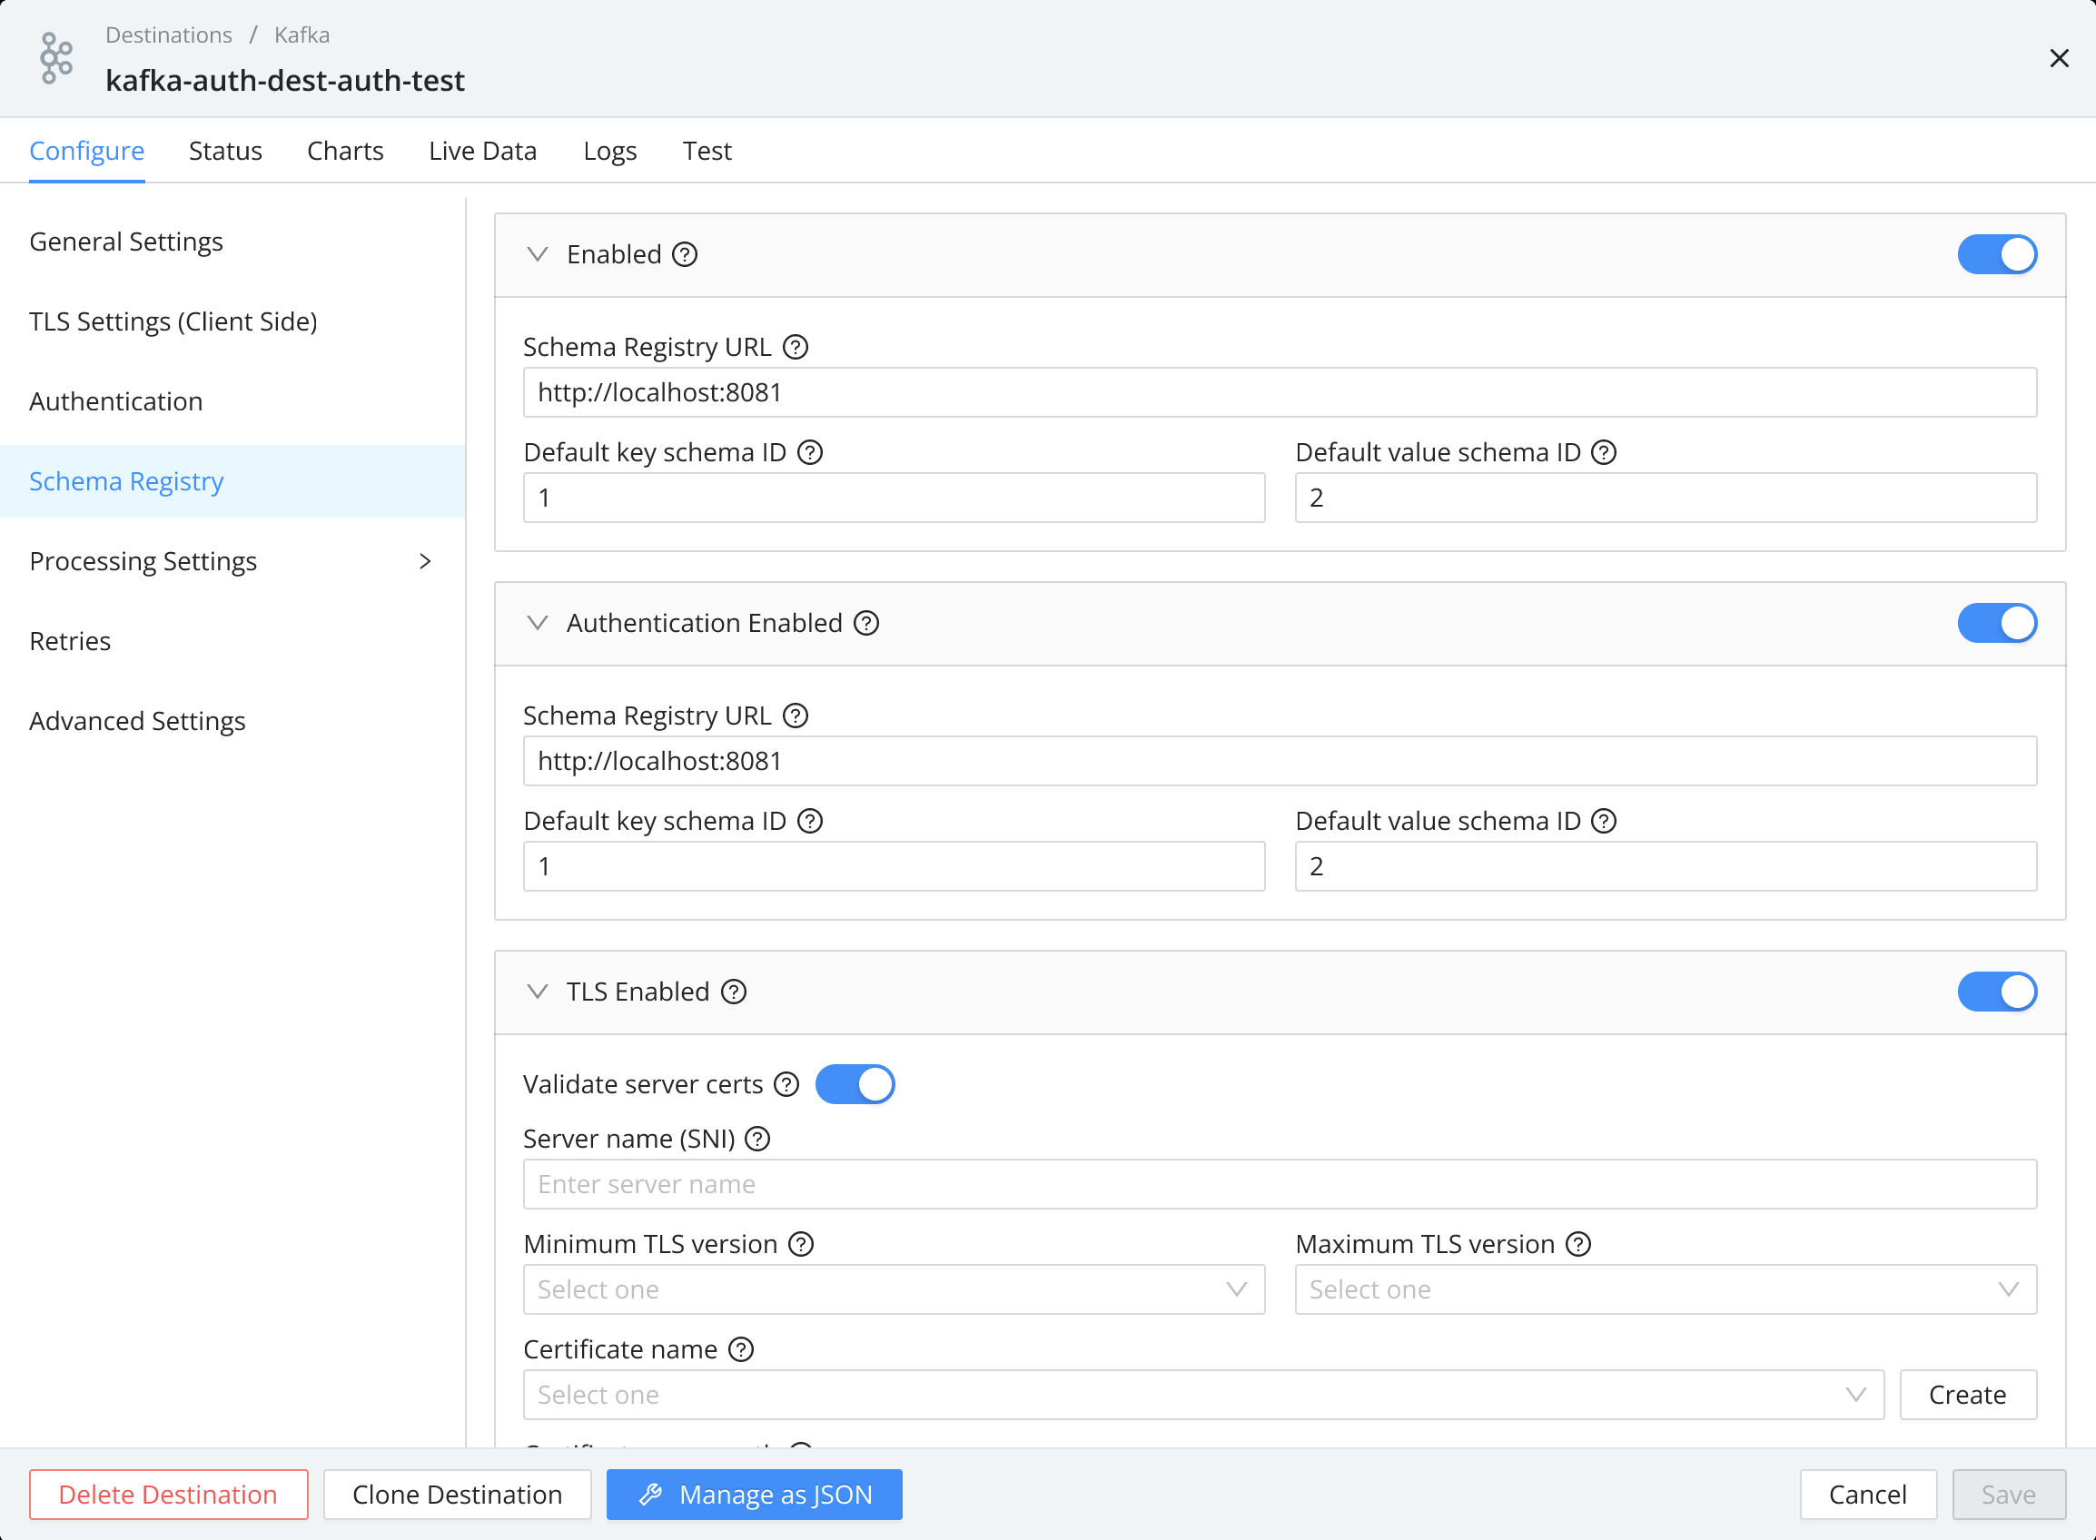Screen dimensions: 2096x1540
Task: Switch to the Live Data tab
Action: coord(482,151)
